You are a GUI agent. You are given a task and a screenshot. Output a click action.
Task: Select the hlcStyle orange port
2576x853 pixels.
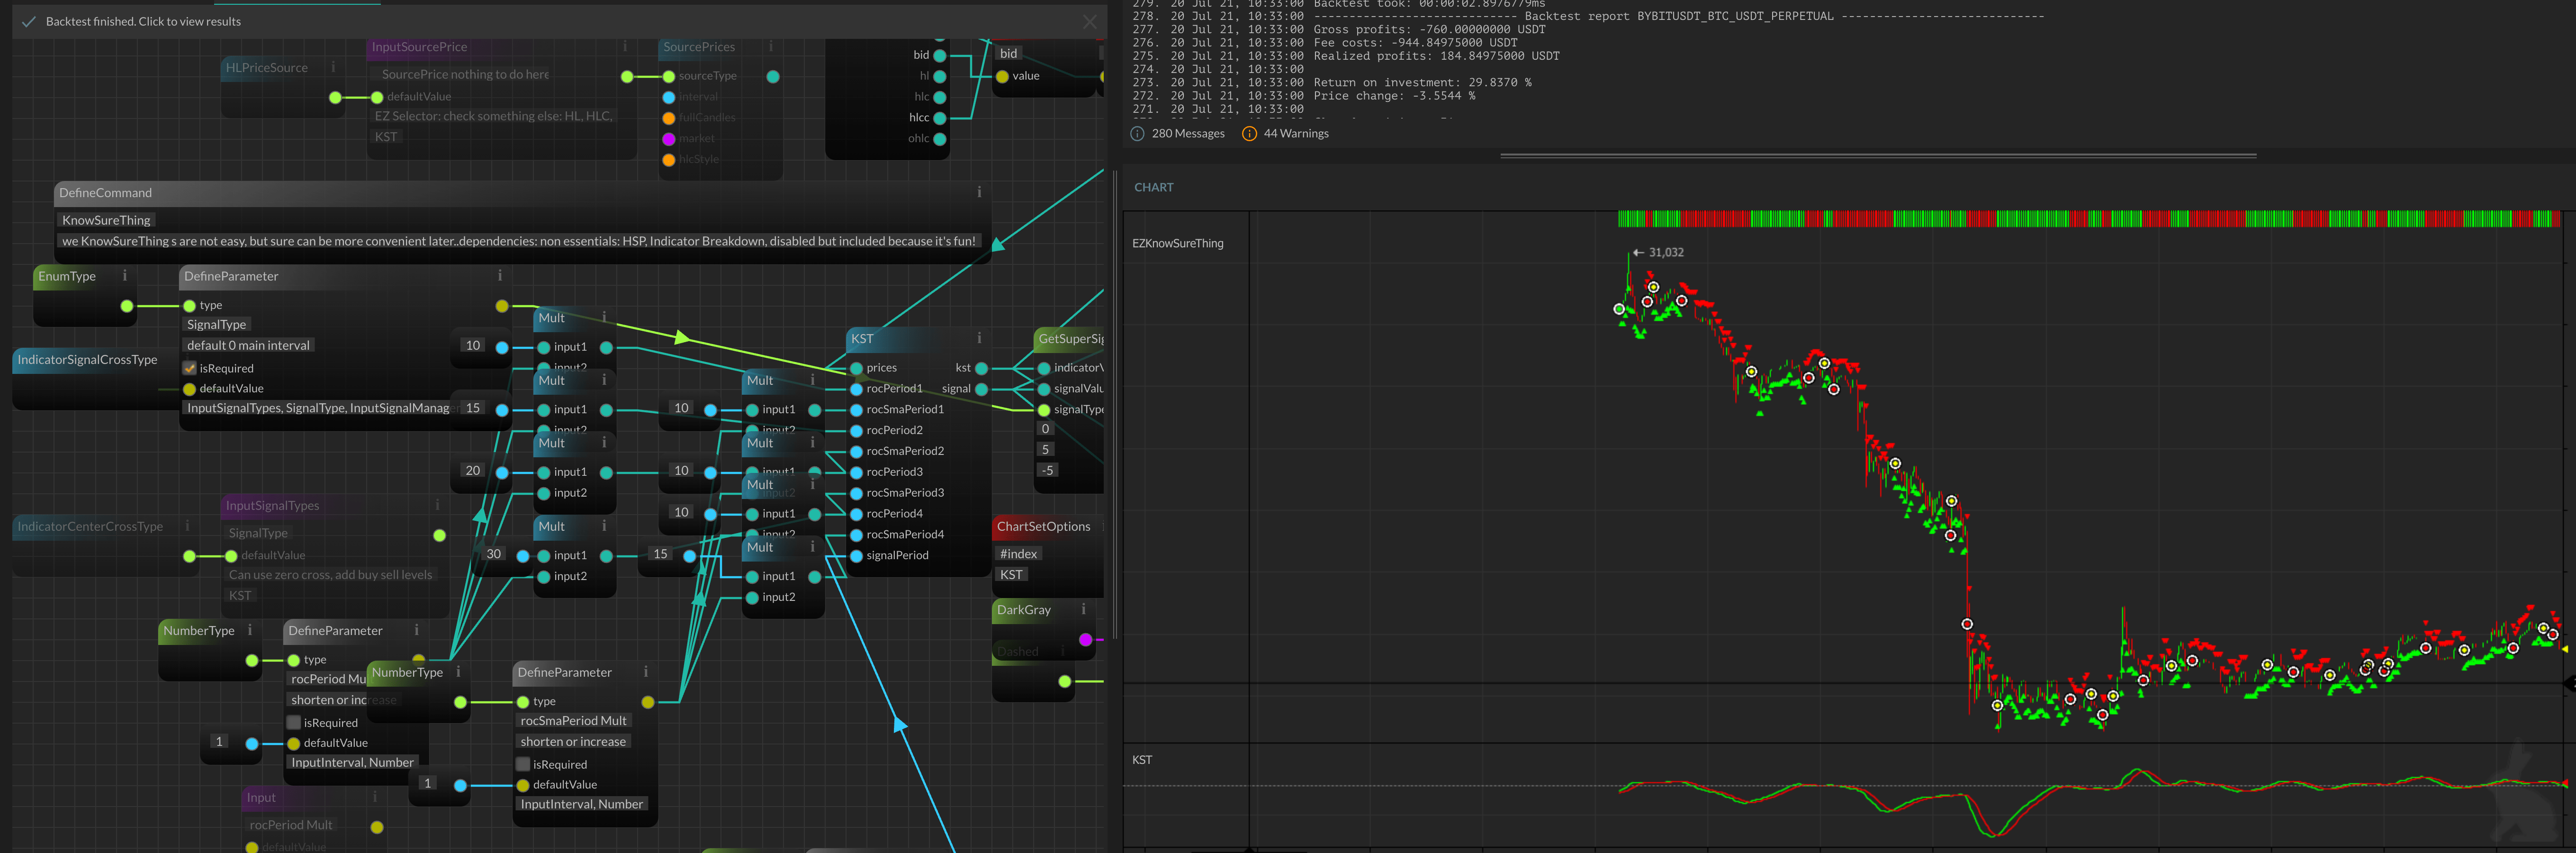pyautogui.click(x=669, y=160)
